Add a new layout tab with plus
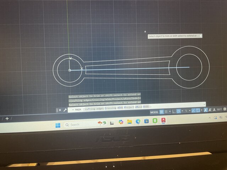The height and width of the screenshot is (170, 227). coord(7,119)
